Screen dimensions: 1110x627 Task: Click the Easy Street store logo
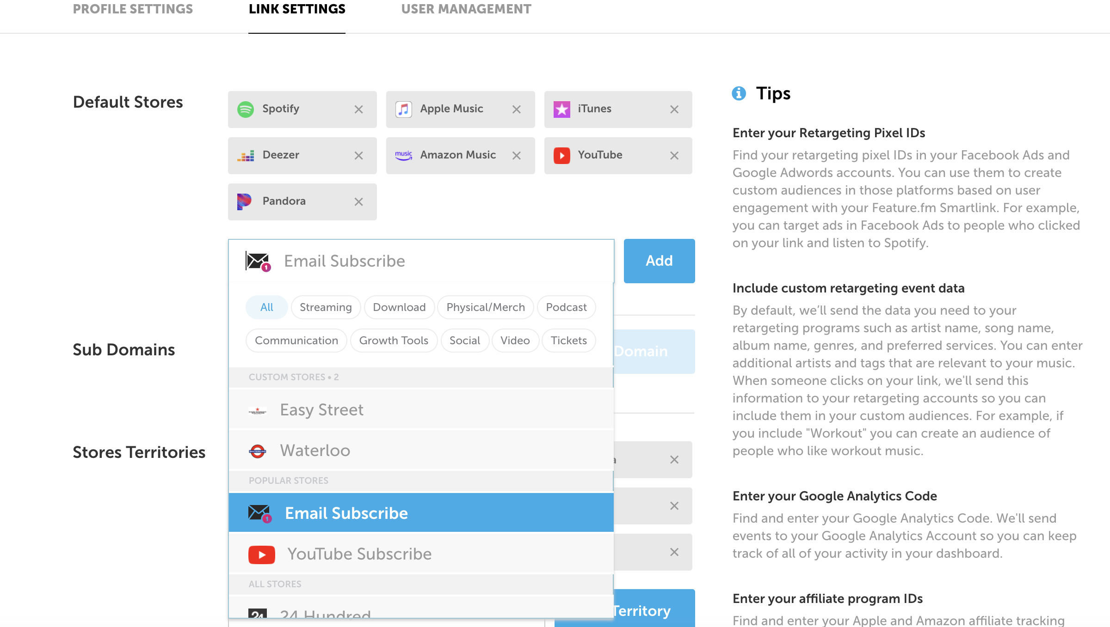[x=258, y=410]
